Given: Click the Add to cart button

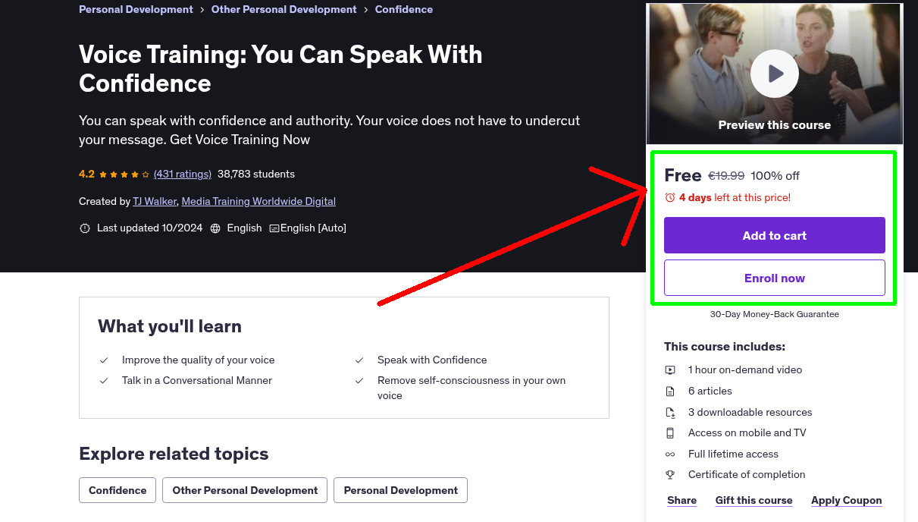Looking at the screenshot, I should (775, 235).
